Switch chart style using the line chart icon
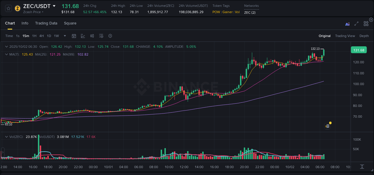This screenshot has width=374, height=175. pos(83,36)
